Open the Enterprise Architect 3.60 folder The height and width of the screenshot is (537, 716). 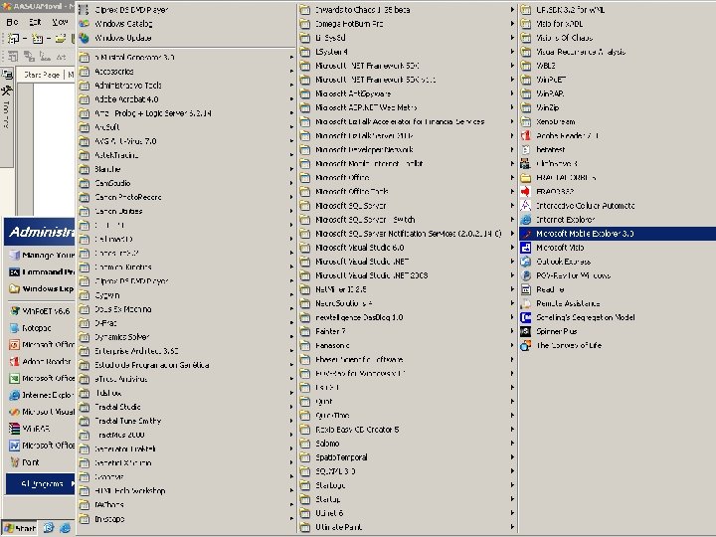pos(186,351)
